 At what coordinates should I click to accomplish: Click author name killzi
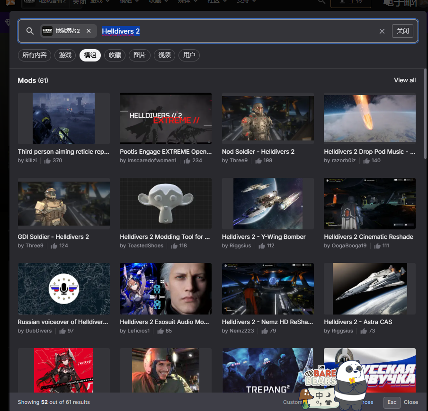click(31, 161)
